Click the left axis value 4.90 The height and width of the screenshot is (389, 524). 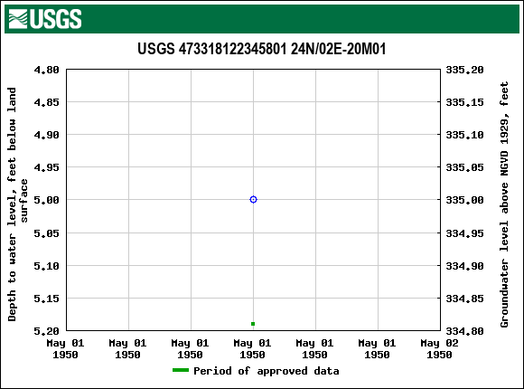pos(46,135)
